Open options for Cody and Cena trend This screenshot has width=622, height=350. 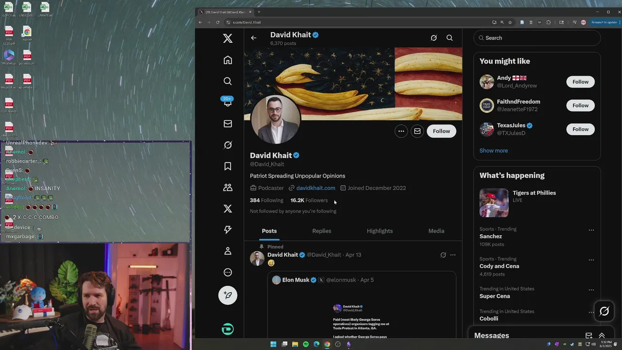pos(591,260)
